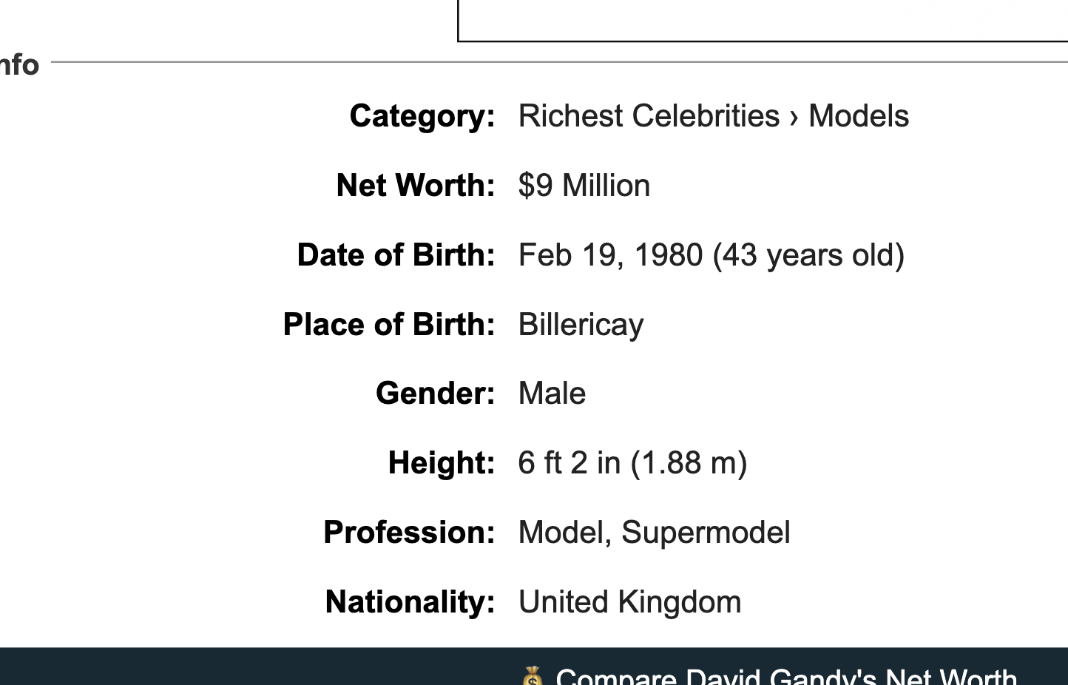Image resolution: width=1068 pixels, height=685 pixels.
Task: Click the $9 Million net worth value
Action: click(584, 186)
